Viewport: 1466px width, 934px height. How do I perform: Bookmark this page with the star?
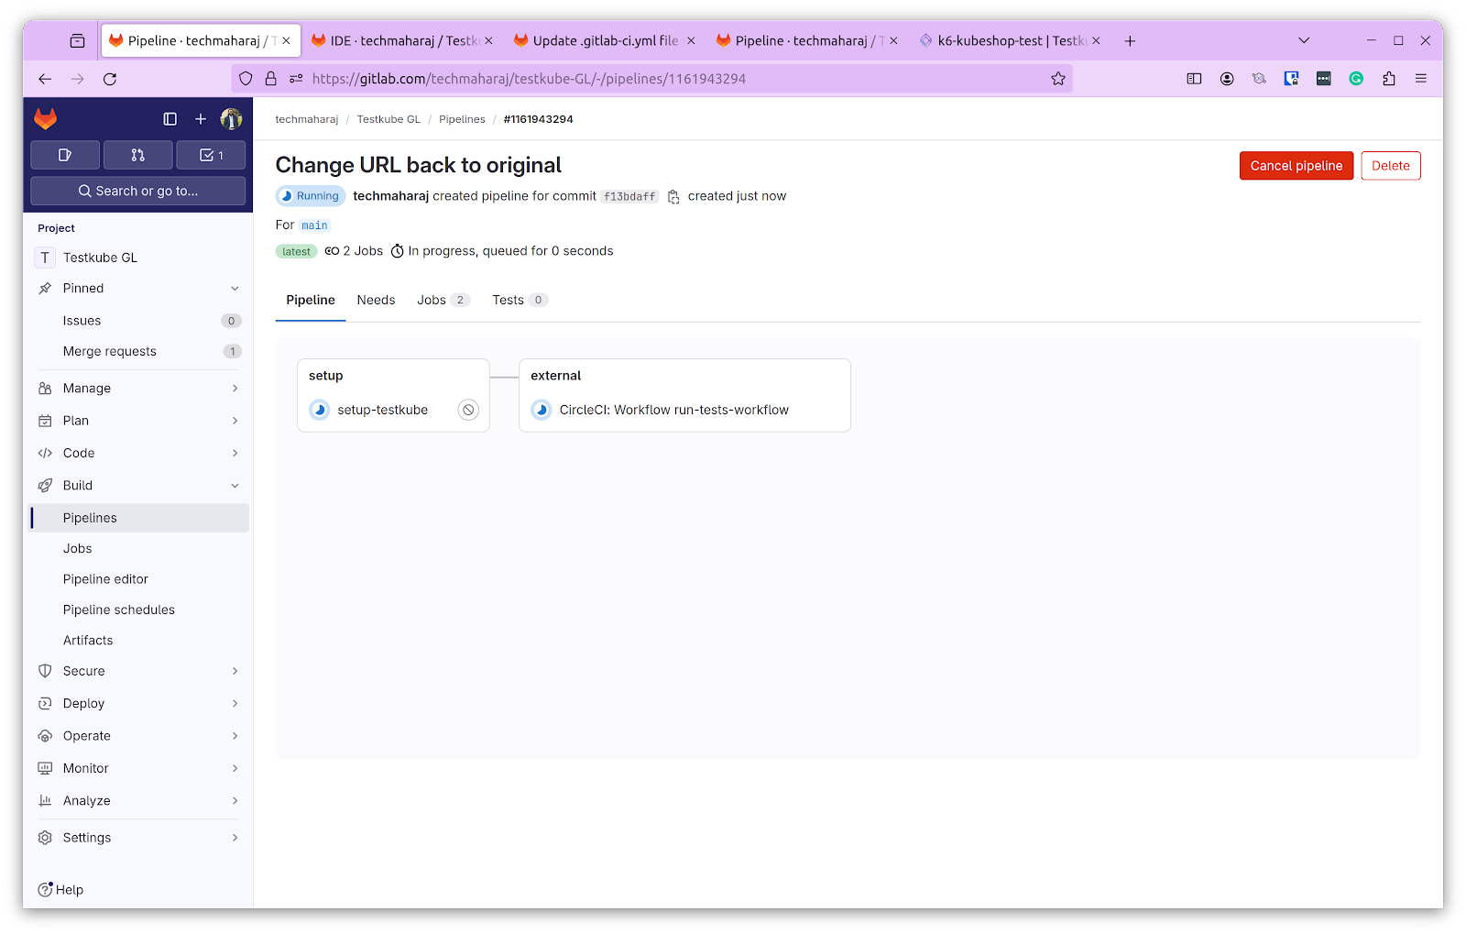pos(1058,79)
